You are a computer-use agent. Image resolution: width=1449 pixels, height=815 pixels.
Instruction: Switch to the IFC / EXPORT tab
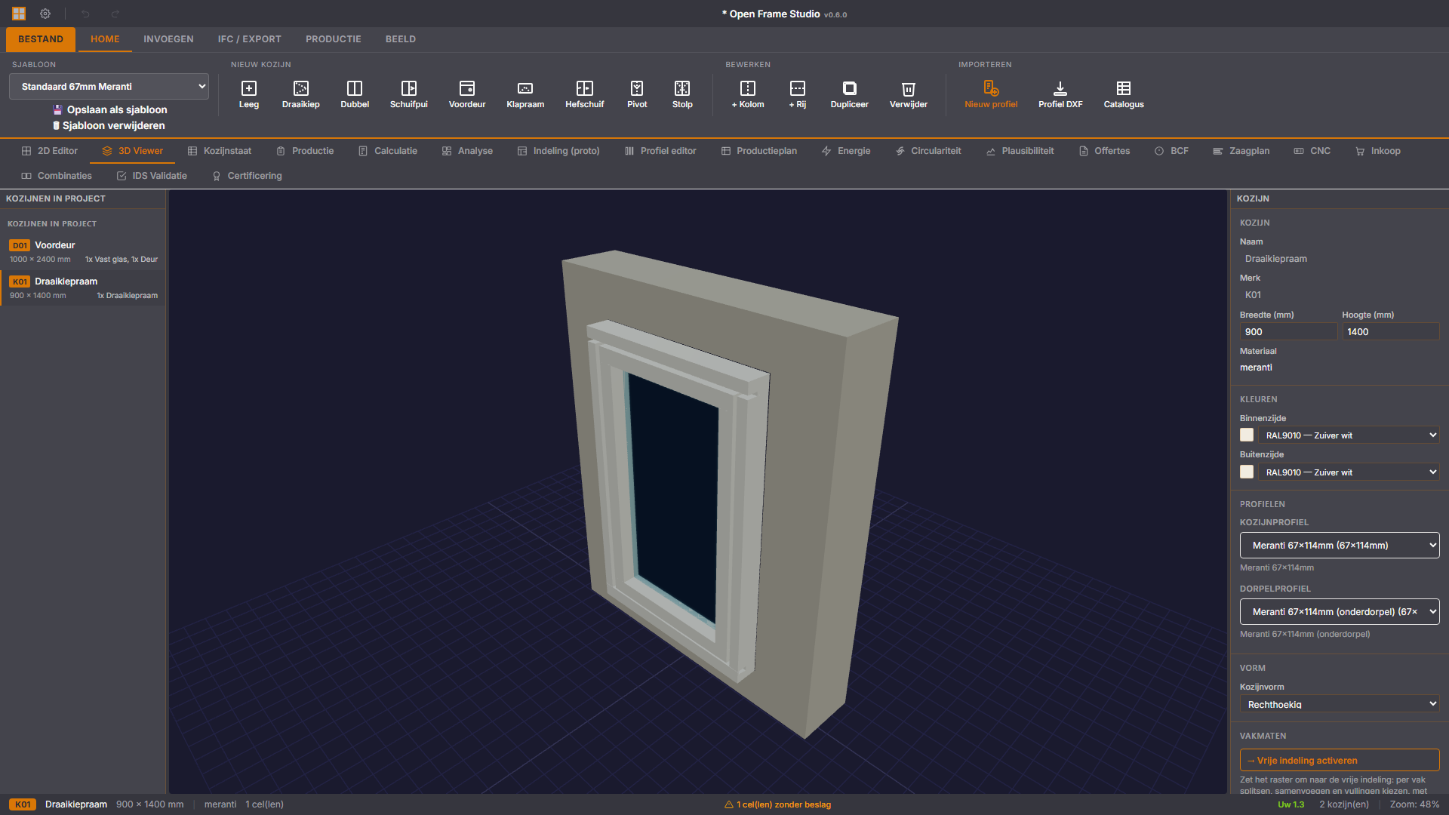click(249, 39)
